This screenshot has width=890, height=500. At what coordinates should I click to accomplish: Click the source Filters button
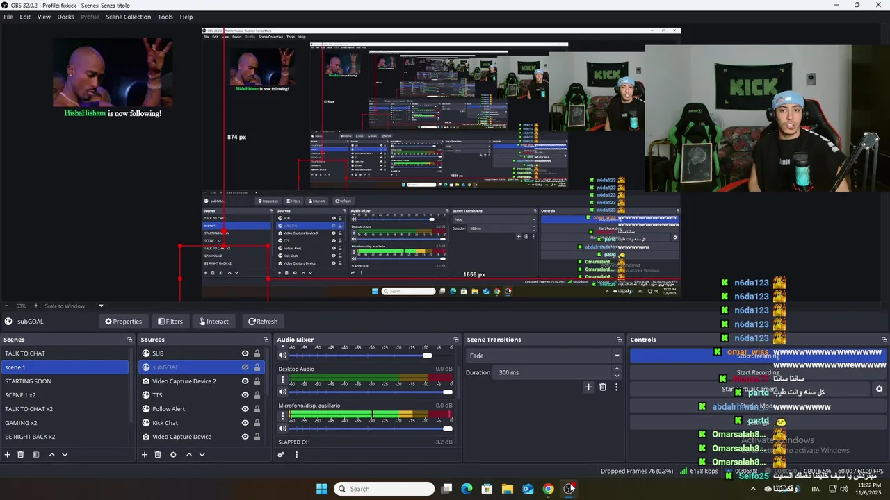tap(170, 322)
